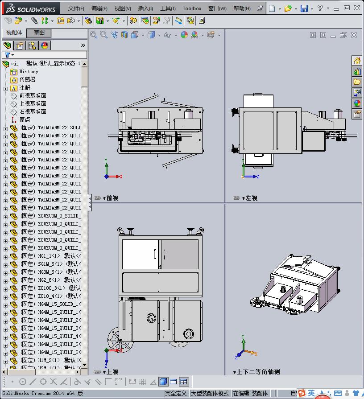This screenshot has width=364, height=399.
Task: Click the Linear Component Pattern icon
Action: tap(45, 21)
